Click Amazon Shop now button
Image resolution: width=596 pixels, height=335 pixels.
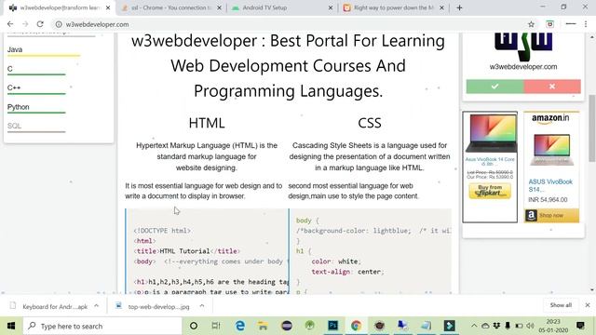point(552,215)
